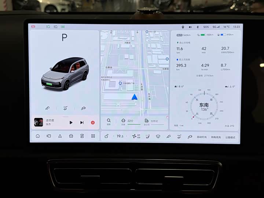264x198 pixels.
Task: Toggle the windshield defrost icon
Action: (x=158, y=136)
